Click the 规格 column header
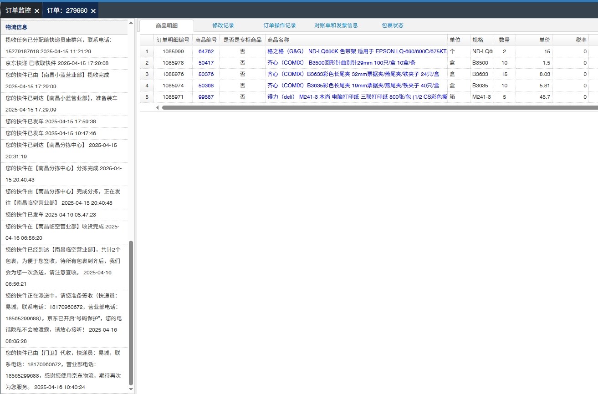Image resolution: width=598 pixels, height=394 pixels. click(482, 40)
